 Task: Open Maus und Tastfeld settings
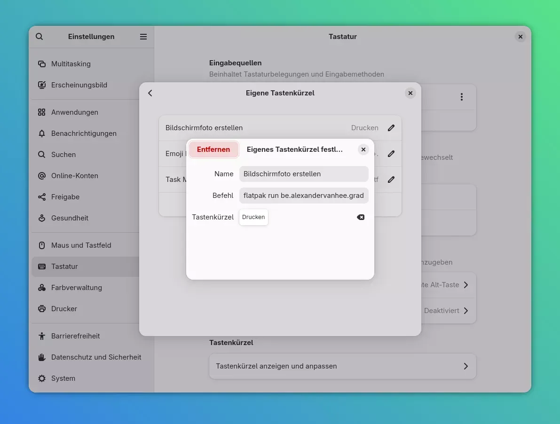(x=81, y=245)
